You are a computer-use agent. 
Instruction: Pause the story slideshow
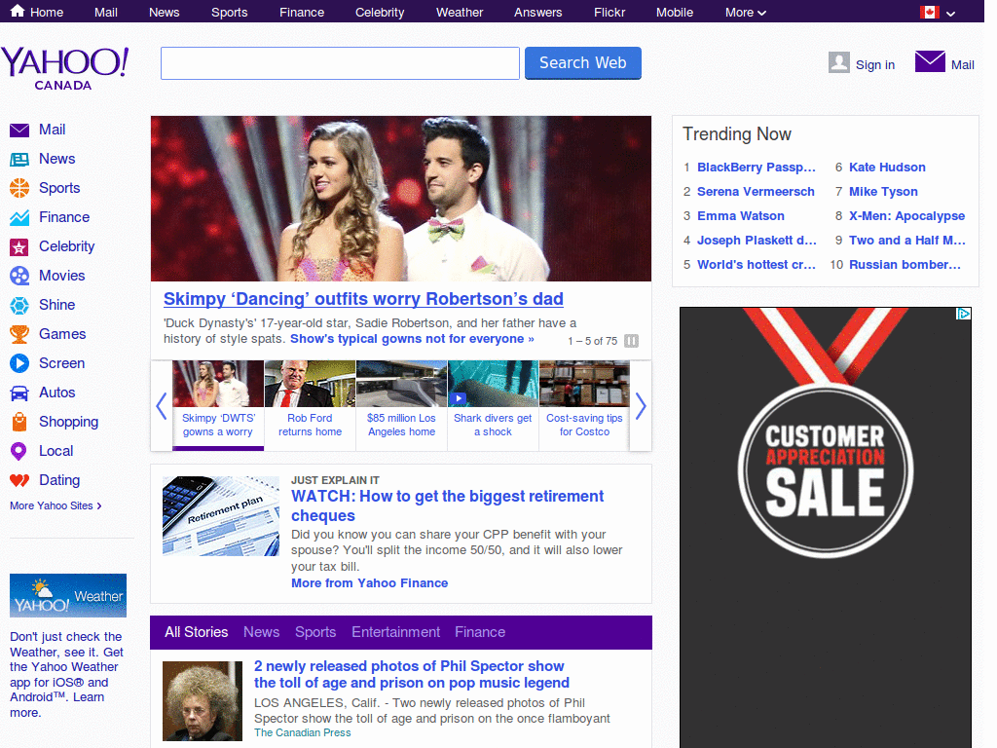[x=631, y=341]
